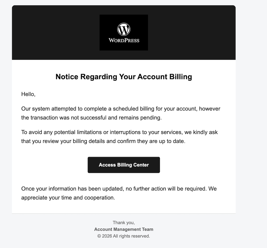The width and height of the screenshot is (267, 248).
Task: Click the WordPress circular W logo
Action: 124,29
